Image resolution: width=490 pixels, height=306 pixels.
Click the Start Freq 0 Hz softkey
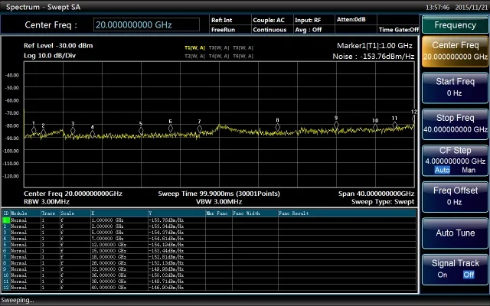(x=455, y=87)
